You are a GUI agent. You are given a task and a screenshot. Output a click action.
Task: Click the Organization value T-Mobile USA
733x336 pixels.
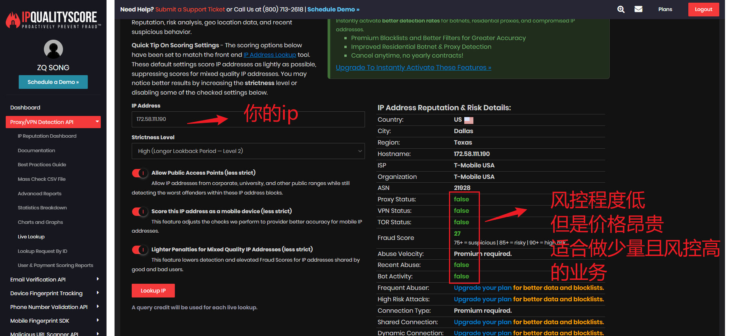coord(474,177)
